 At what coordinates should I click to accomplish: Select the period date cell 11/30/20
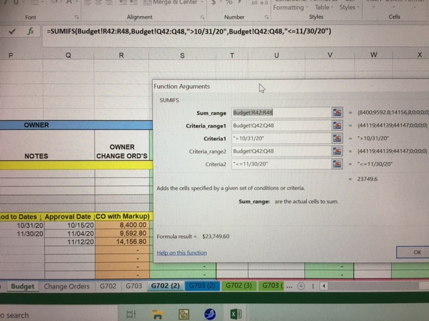(22, 234)
